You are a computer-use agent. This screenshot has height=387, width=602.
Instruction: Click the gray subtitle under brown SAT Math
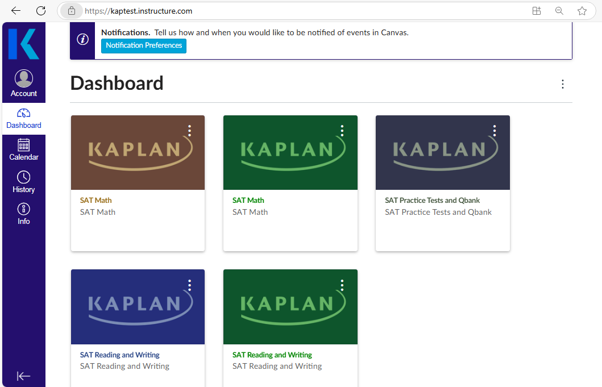98,212
